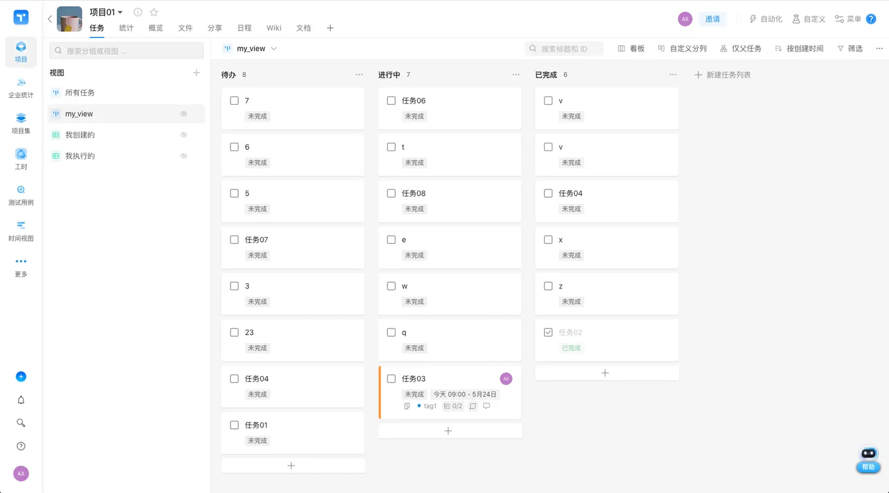The image size is (889, 493).
Task: Add a new tab with the plus icon
Action: point(330,28)
